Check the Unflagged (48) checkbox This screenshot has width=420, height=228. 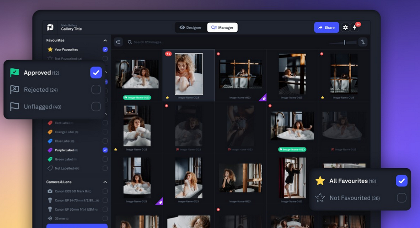click(x=96, y=106)
